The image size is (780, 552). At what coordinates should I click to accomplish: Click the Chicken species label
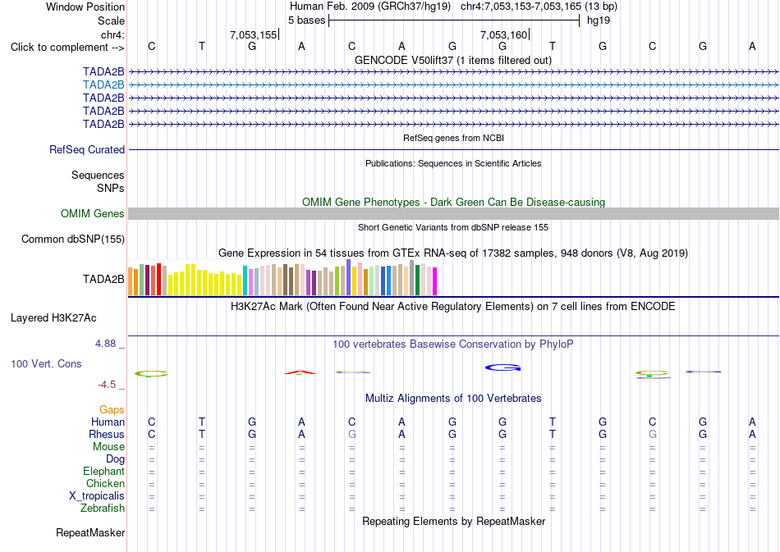[105, 483]
